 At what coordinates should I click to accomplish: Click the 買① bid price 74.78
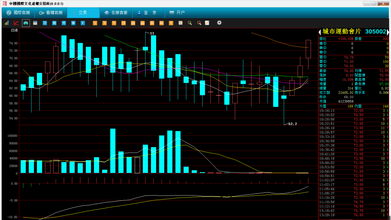349,57
